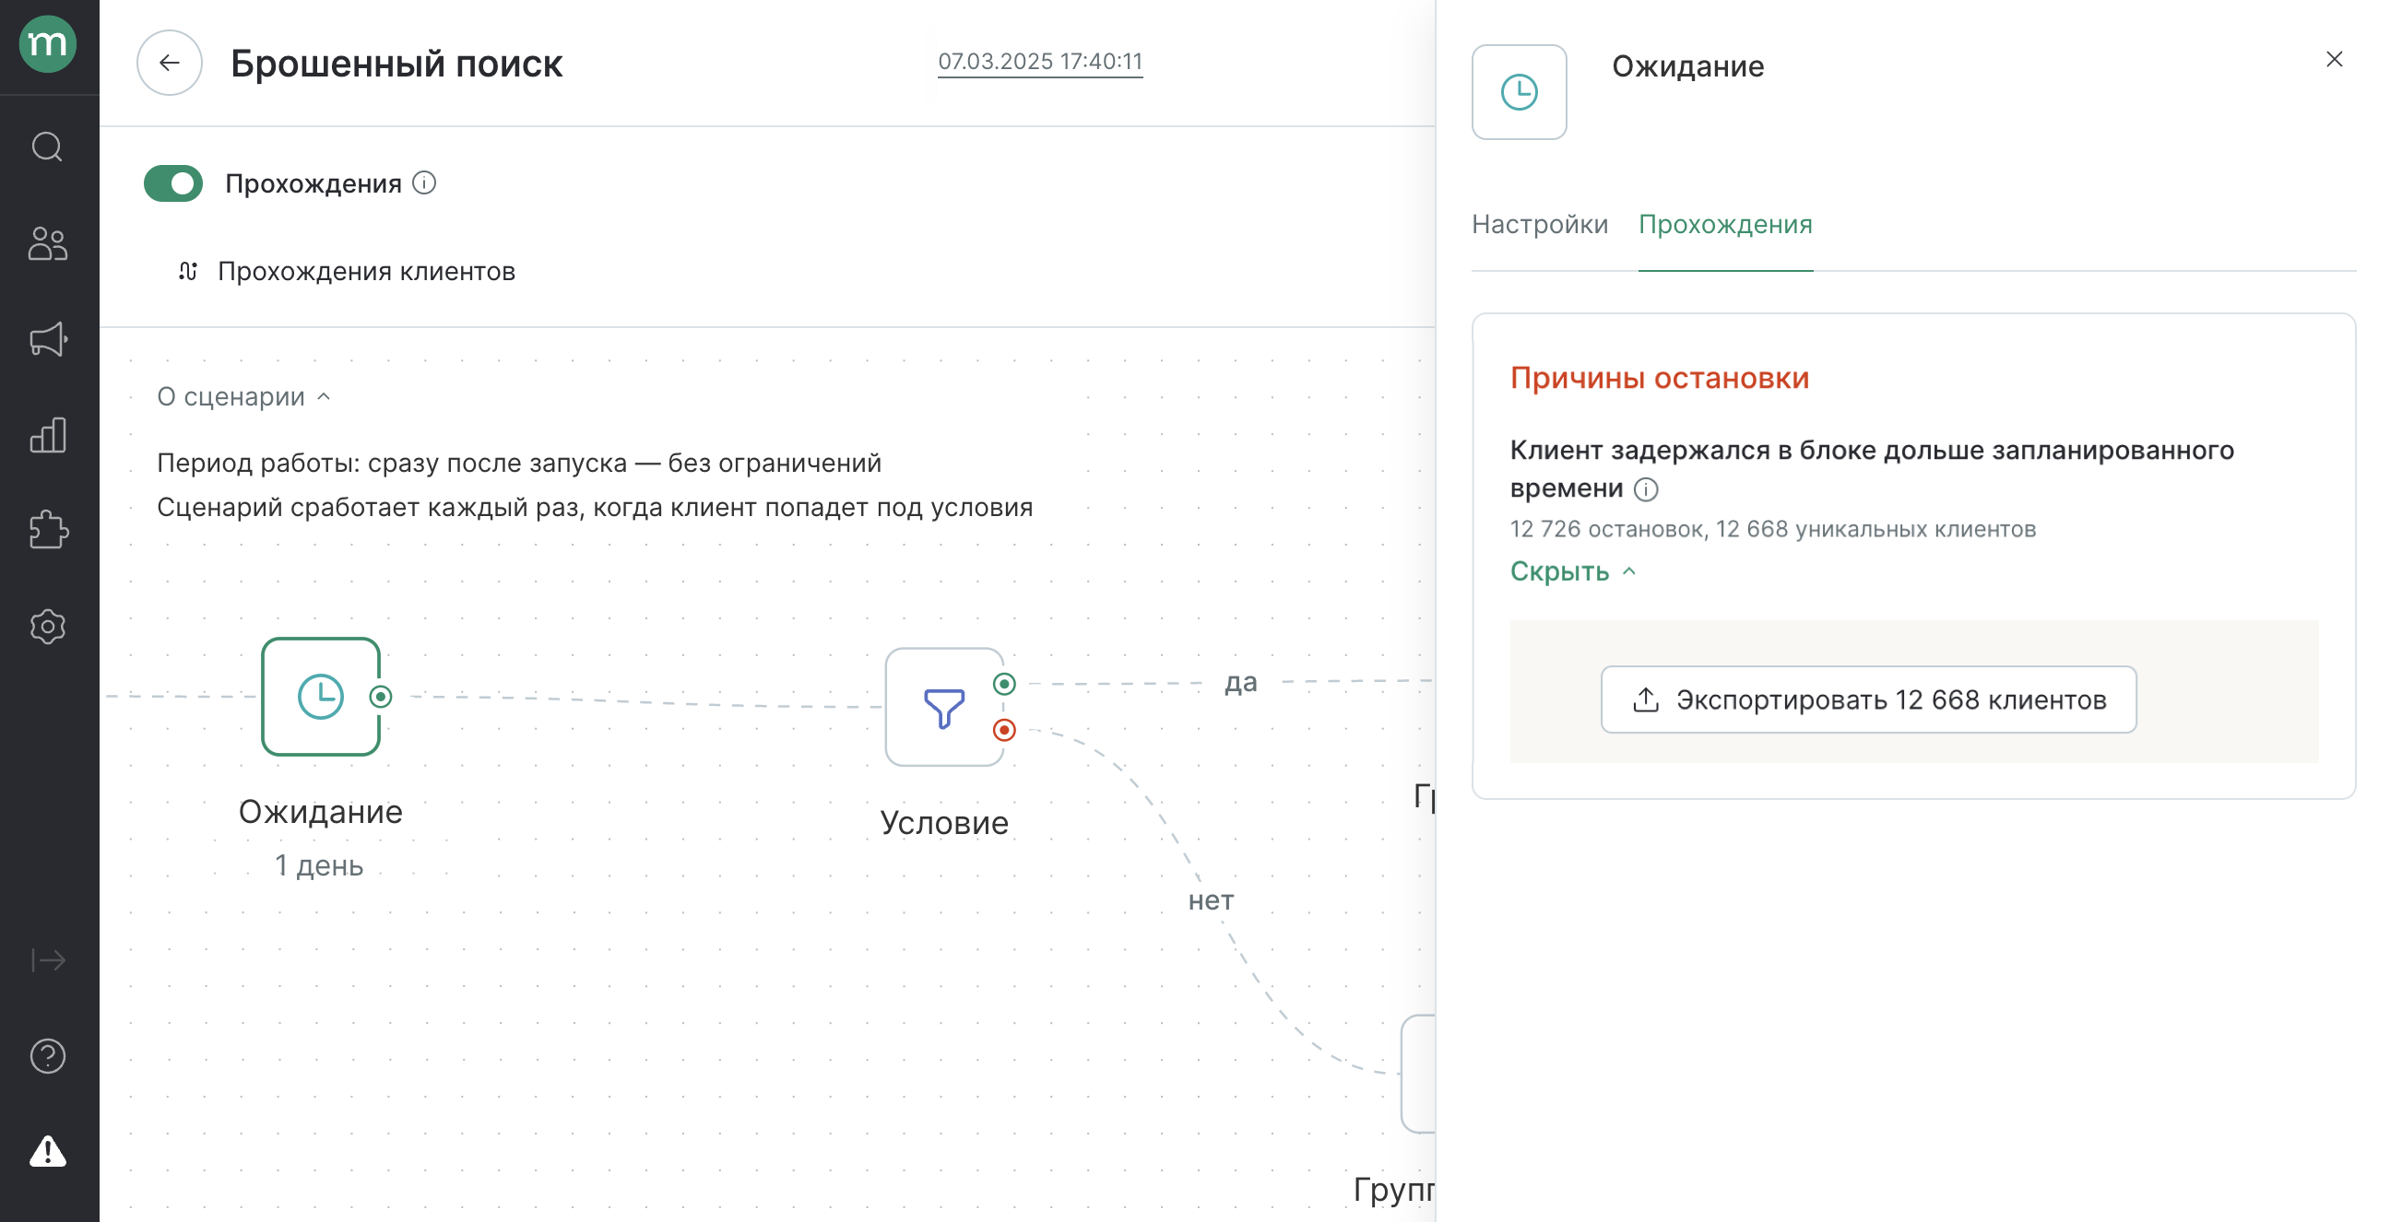Switch to the Прохождения tab

coord(1726,224)
